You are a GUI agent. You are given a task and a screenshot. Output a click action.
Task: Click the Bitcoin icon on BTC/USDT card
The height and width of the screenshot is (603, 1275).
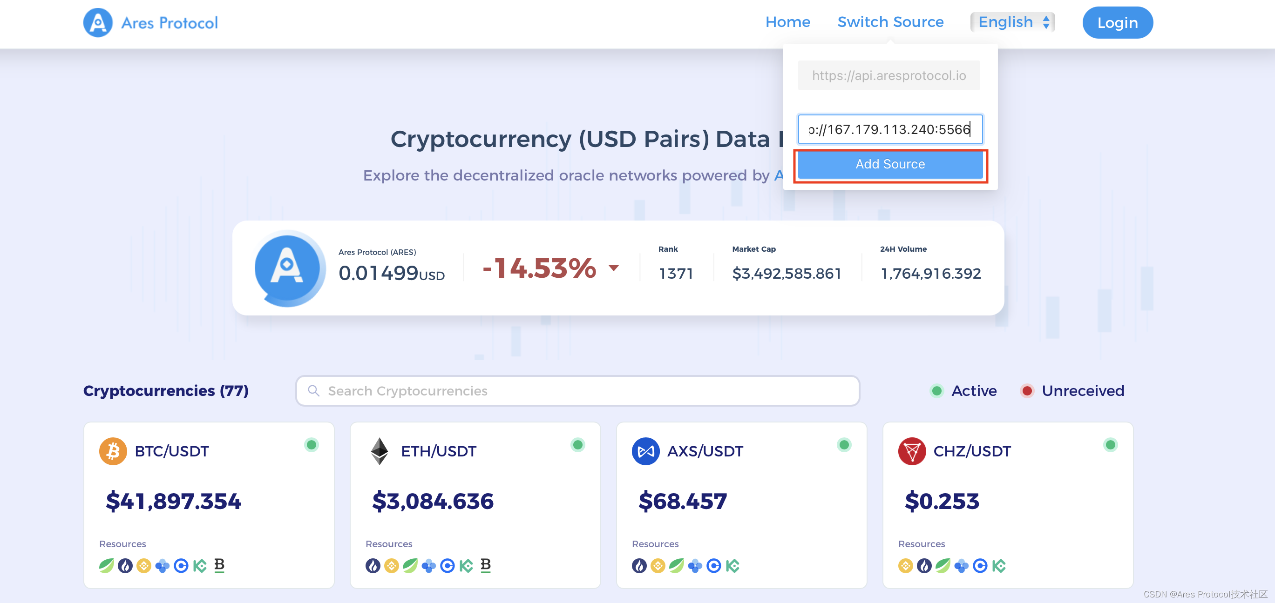[113, 451]
